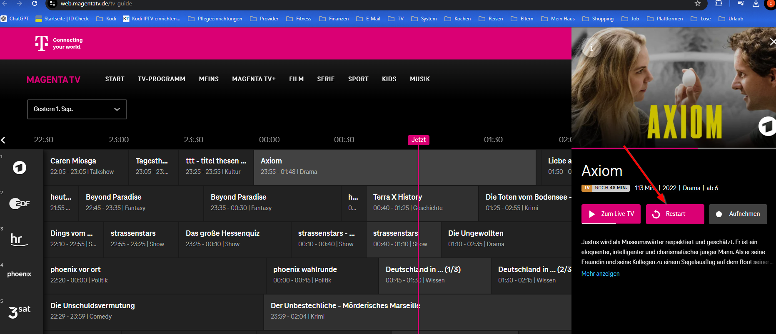This screenshot has width=776, height=334.
Task: Open MUSIK menu item
Action: coord(420,79)
